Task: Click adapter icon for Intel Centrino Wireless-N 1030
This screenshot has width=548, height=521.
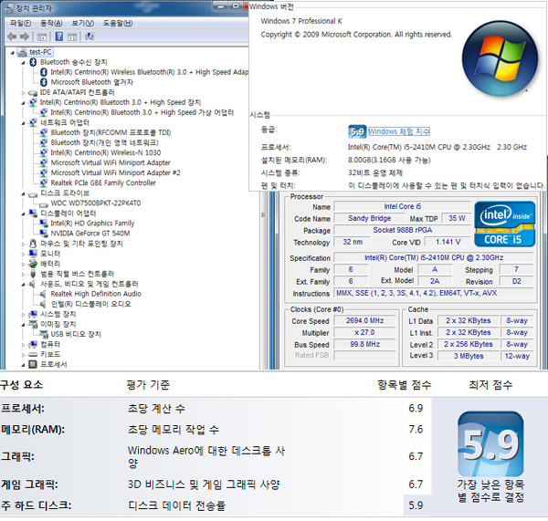Action: 44,152
